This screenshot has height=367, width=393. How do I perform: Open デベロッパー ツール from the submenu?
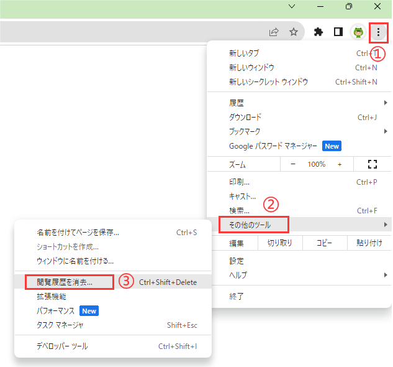click(113, 346)
